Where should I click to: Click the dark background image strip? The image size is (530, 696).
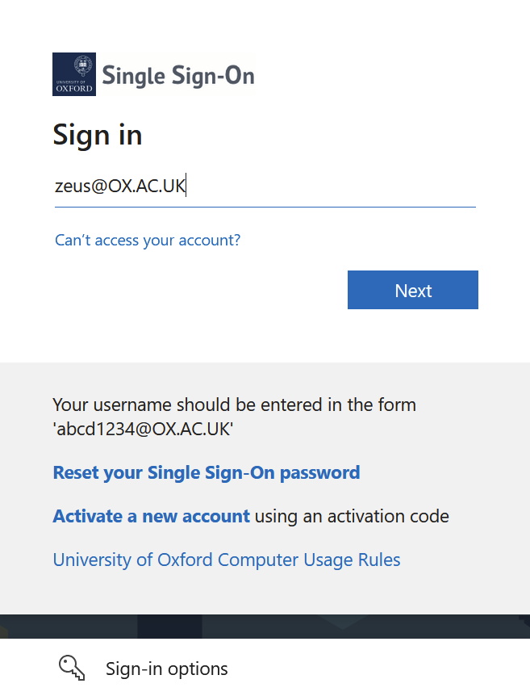[265, 626]
